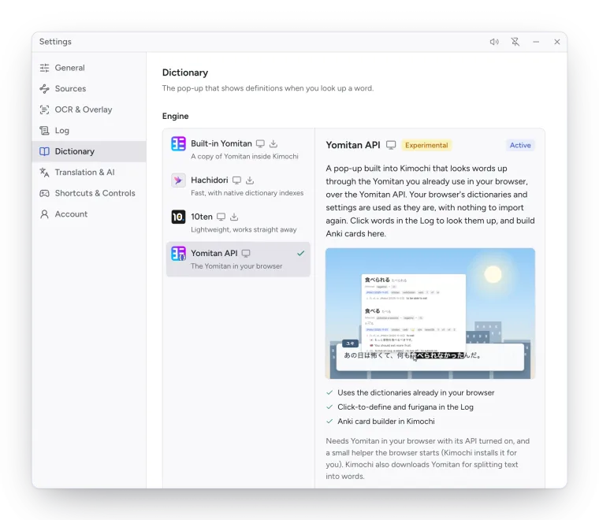This screenshot has width=599, height=520.
Task: Click download icon next to Built-in Yomitan
Action: pyautogui.click(x=273, y=144)
